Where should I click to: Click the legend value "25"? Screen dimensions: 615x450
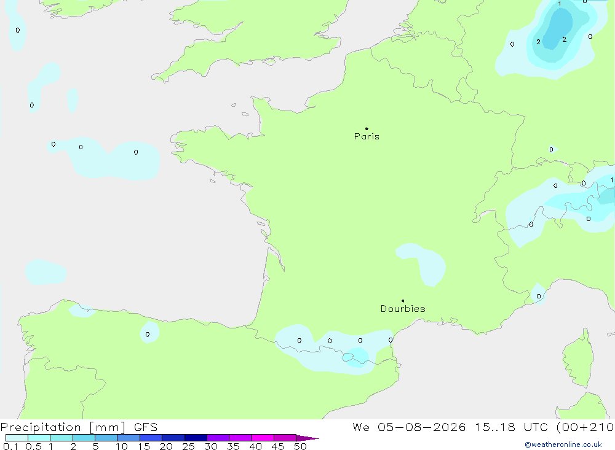(x=188, y=446)
